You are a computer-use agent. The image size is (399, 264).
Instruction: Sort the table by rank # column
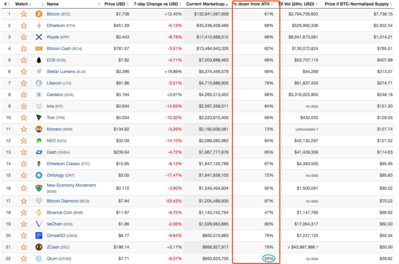(7, 4)
